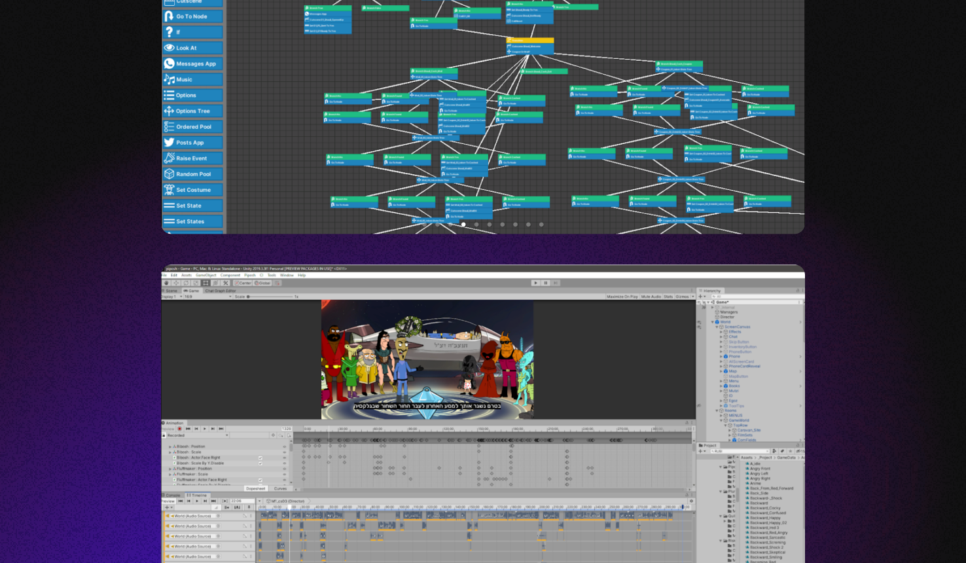This screenshot has width=966, height=563.
Task: Collapse ScreenCanvas in Hierarchy
Action: [717, 327]
